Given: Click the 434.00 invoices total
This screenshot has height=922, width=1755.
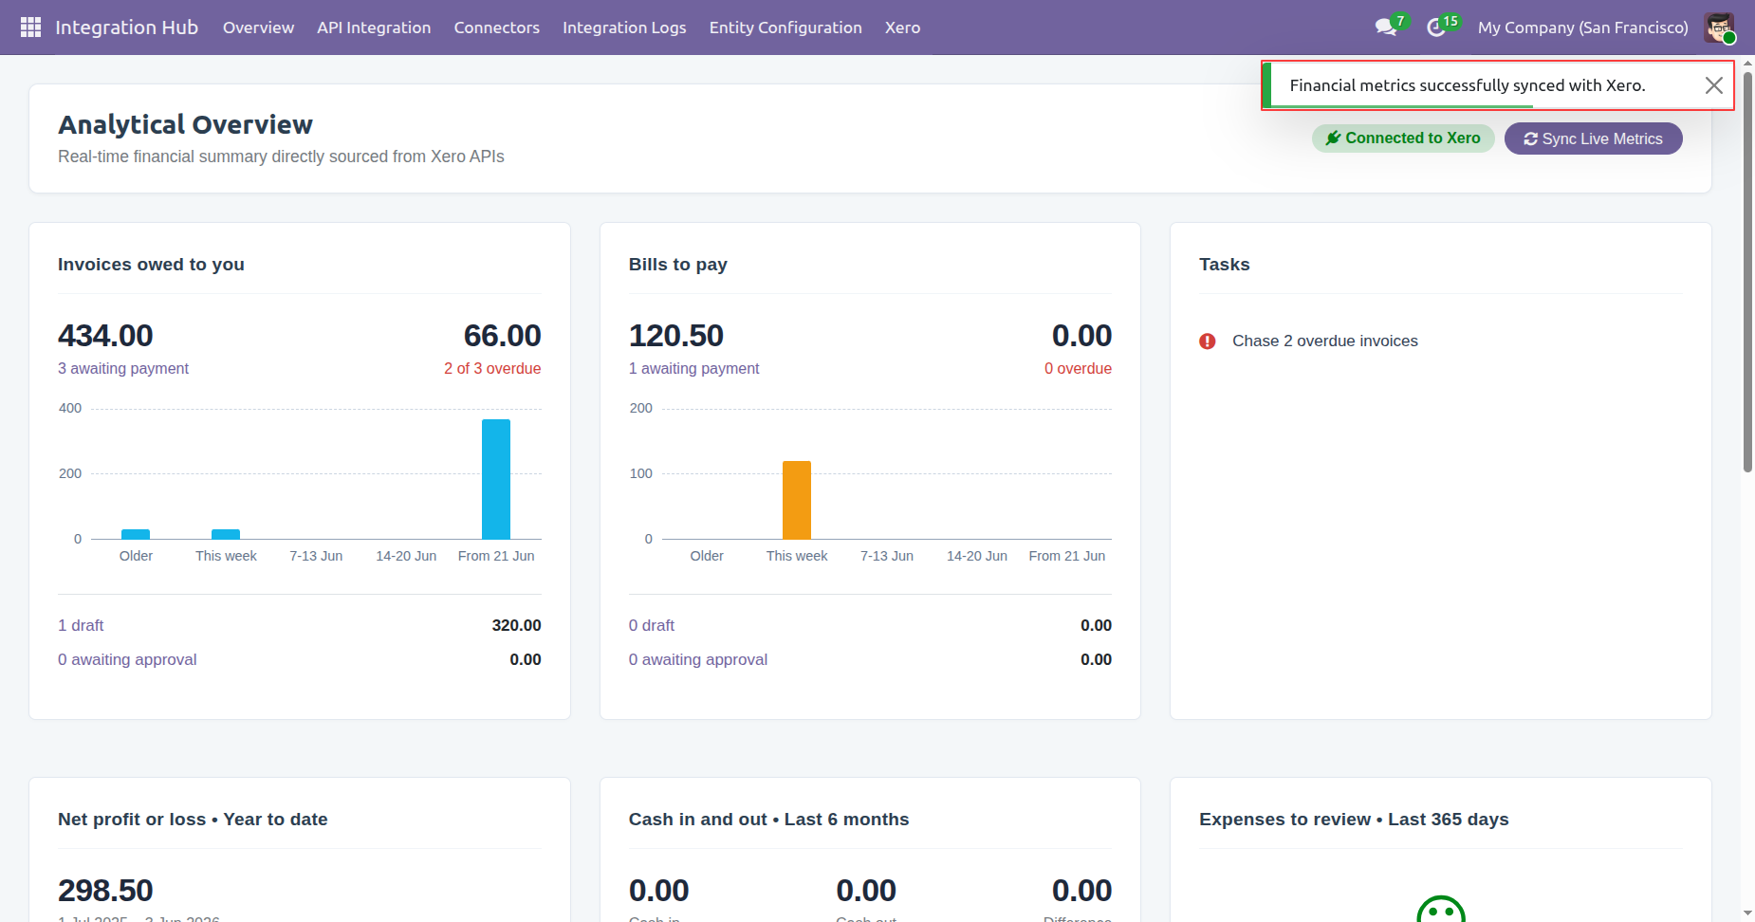Looking at the screenshot, I should pos(105,336).
